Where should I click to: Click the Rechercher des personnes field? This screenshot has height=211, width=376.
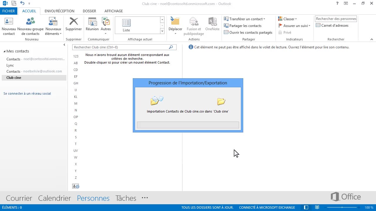(336, 18)
